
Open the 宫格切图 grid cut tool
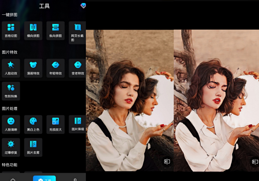point(11,30)
